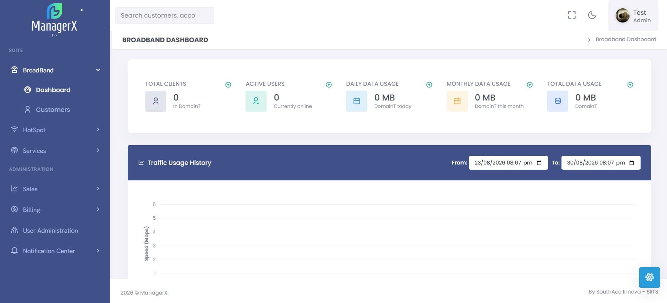Toggle fullscreen mode icon

[x=572, y=15]
